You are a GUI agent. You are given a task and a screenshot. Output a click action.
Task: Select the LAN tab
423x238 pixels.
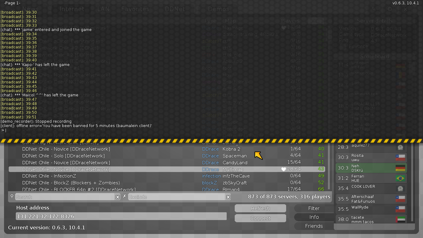point(102,9)
